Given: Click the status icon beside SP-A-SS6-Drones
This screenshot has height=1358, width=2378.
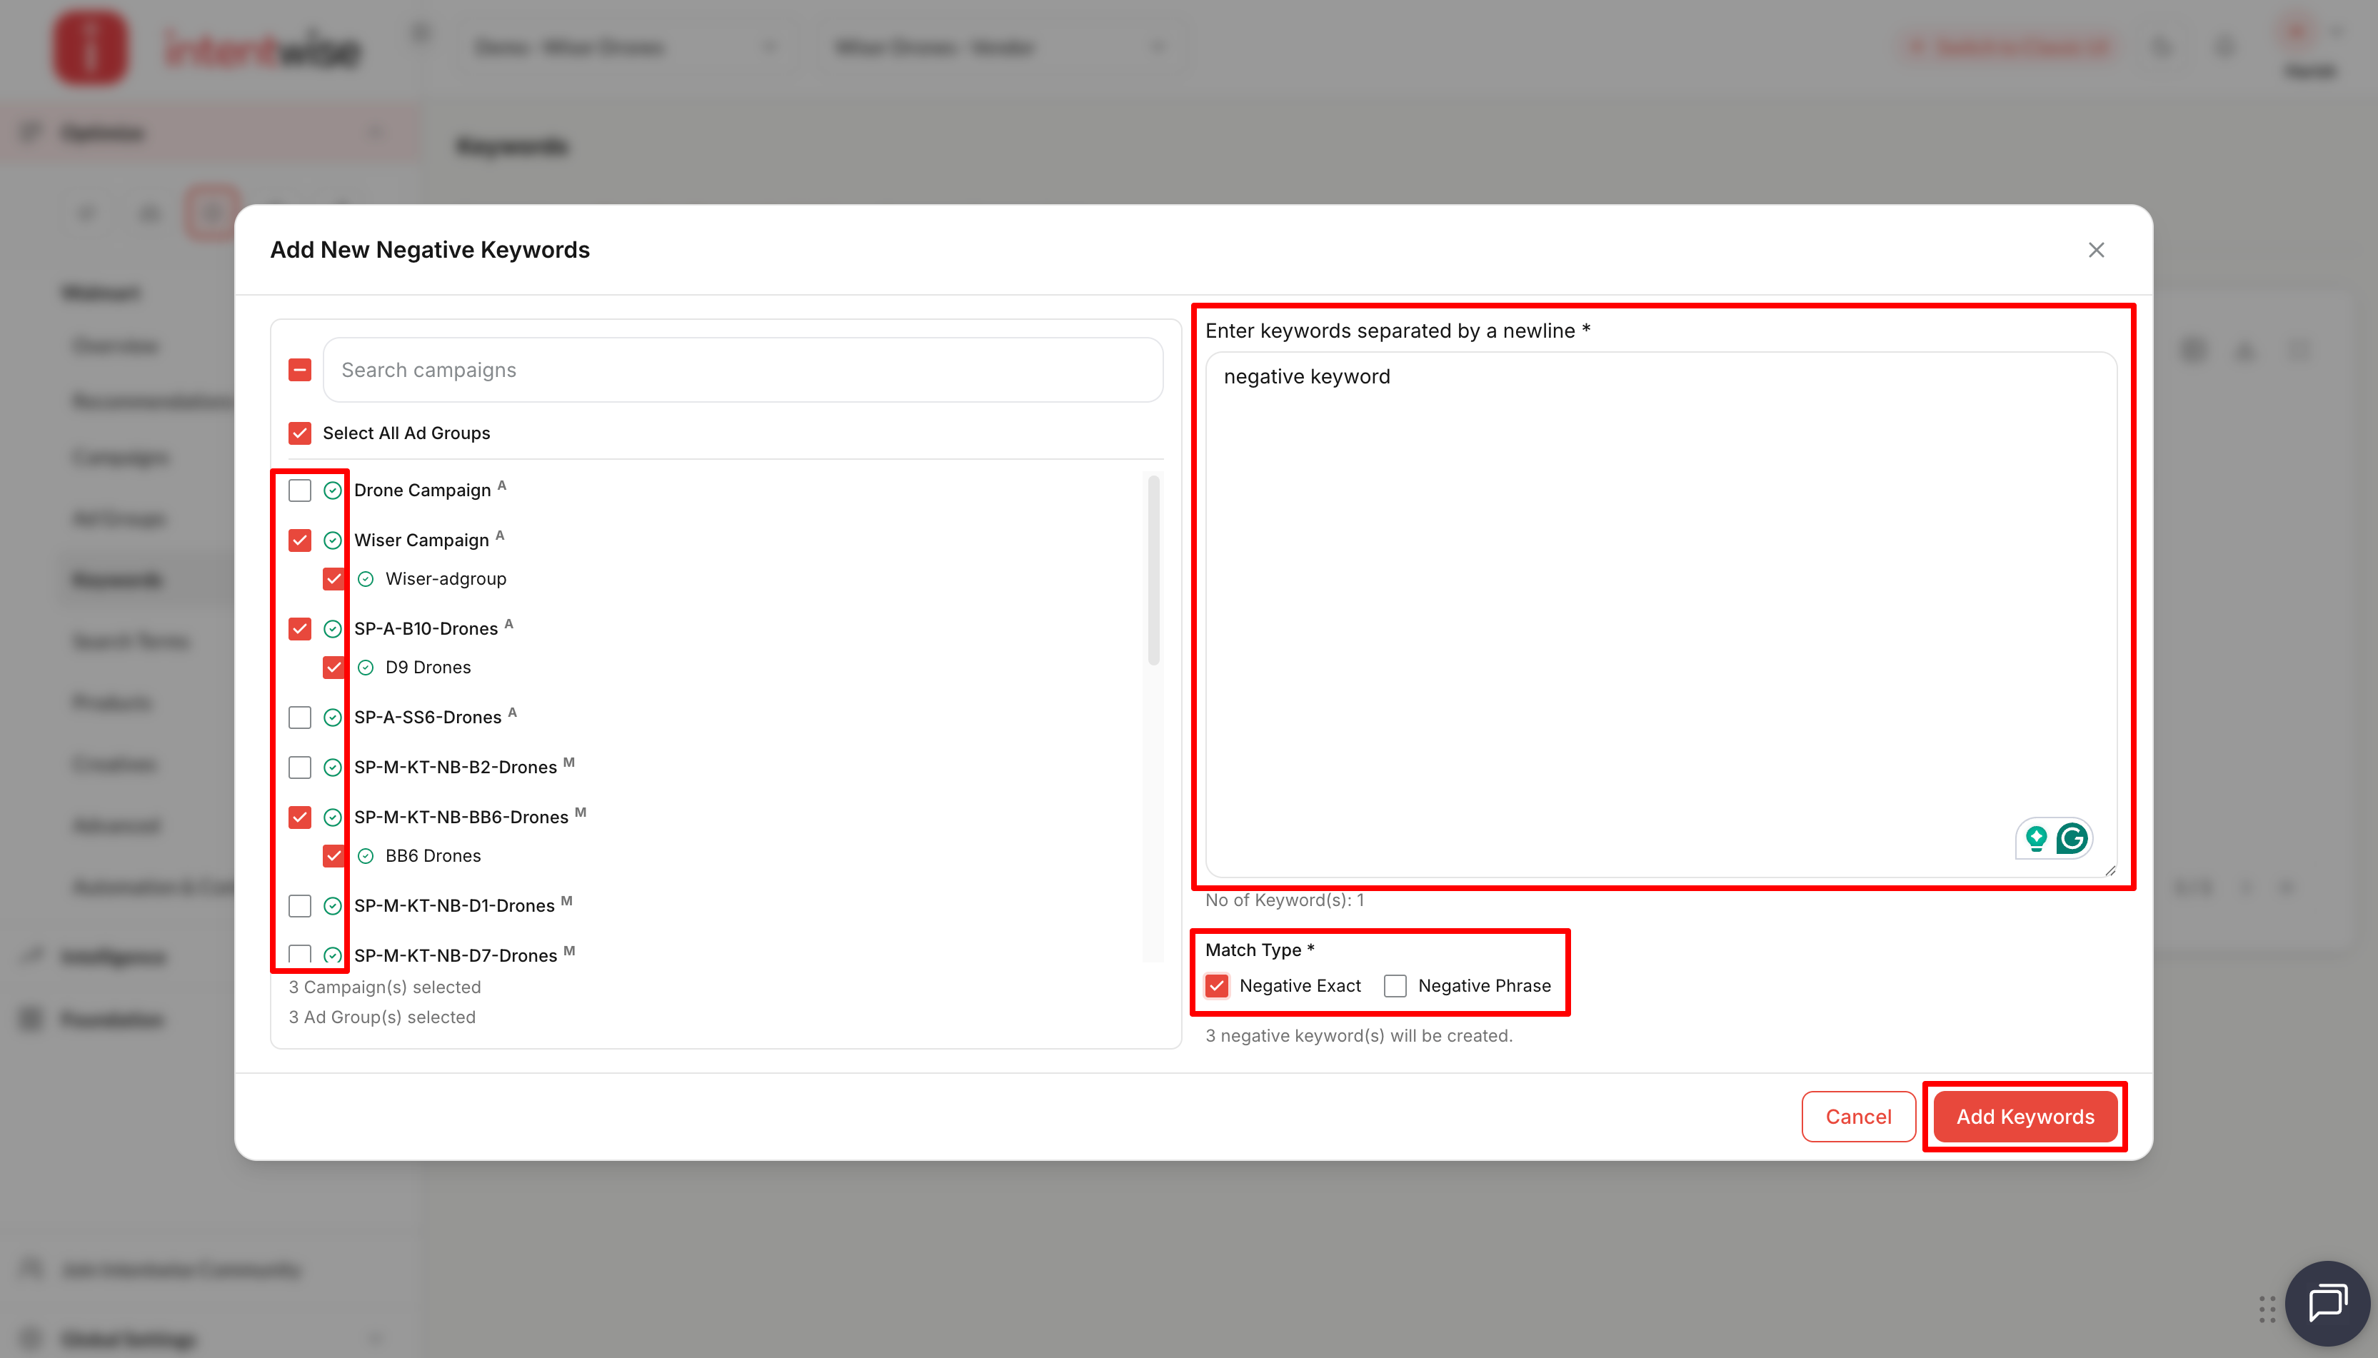Looking at the screenshot, I should (x=332, y=718).
